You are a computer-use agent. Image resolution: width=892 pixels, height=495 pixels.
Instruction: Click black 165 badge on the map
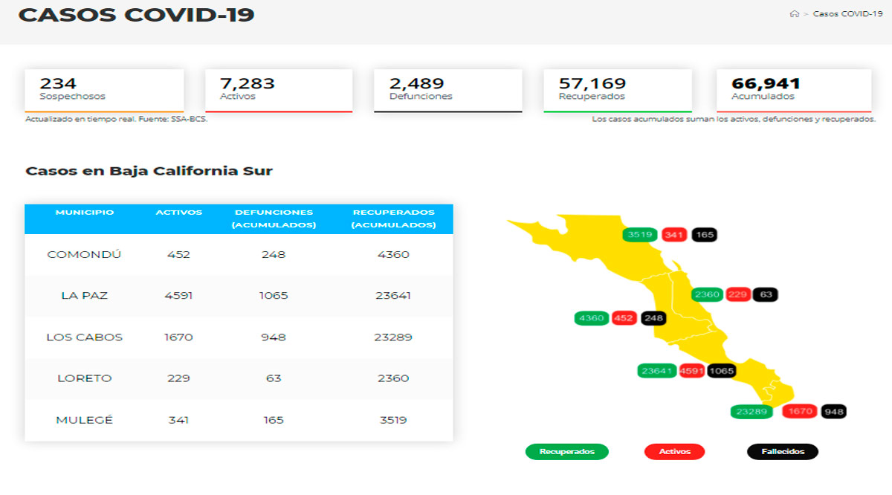tap(705, 235)
